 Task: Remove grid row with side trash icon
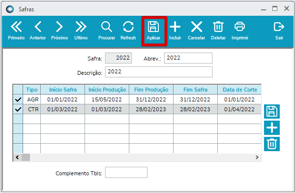coord(272,144)
